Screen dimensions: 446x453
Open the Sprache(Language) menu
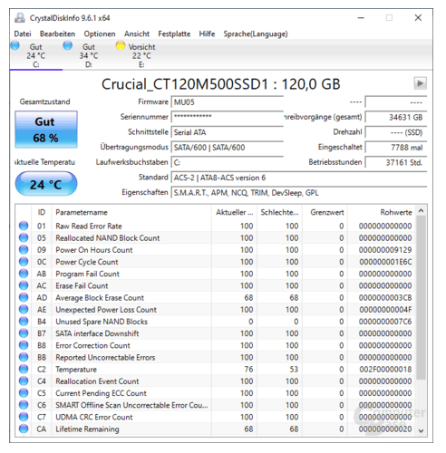click(x=256, y=34)
